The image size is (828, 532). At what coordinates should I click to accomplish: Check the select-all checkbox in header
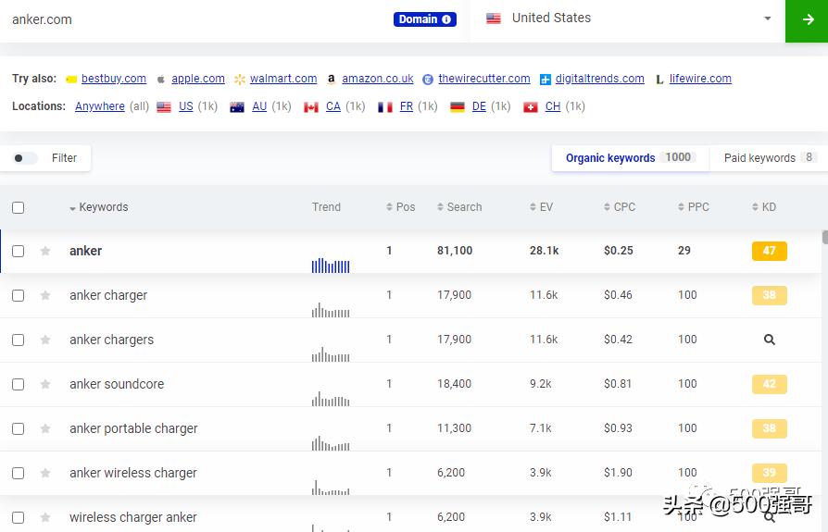18,208
